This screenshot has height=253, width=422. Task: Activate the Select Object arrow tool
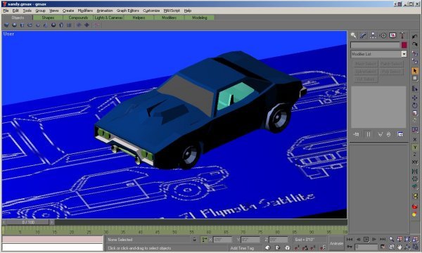tap(415, 71)
